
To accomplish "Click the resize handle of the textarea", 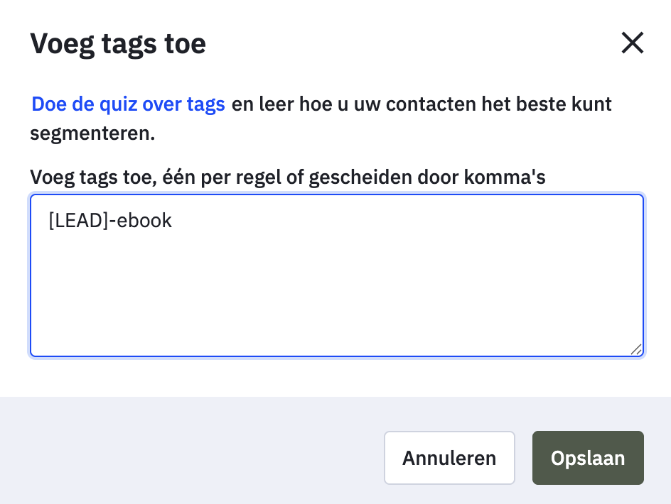I will 636,351.
